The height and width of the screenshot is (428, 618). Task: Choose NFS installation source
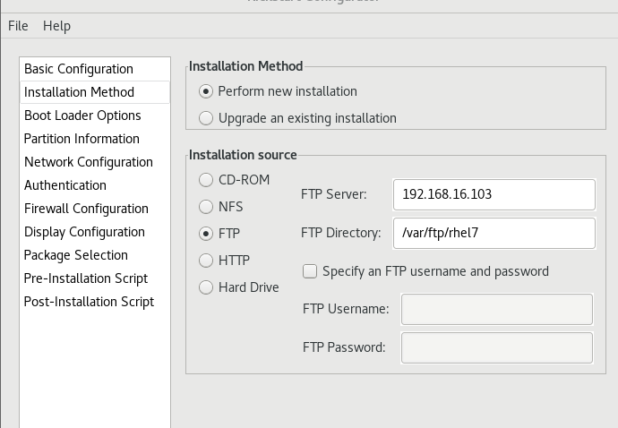point(207,207)
